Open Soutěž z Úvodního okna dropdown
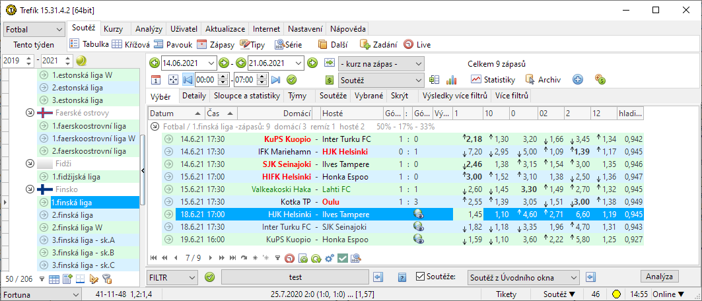702x301 pixels. click(x=523, y=277)
